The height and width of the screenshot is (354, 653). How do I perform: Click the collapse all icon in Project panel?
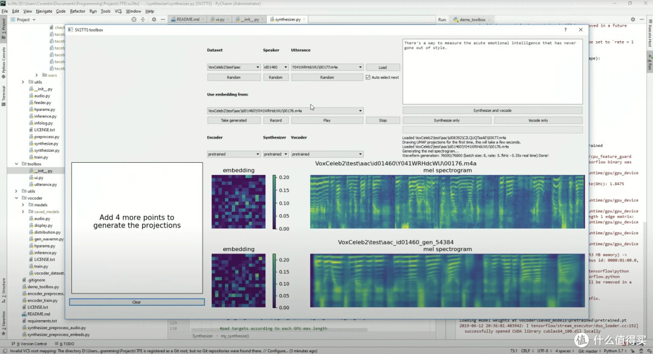(143, 19)
